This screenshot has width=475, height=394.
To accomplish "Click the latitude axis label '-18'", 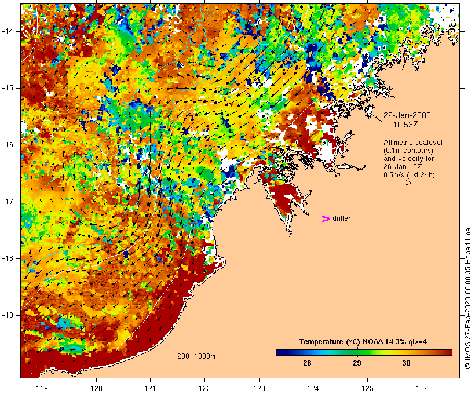I will pos(8,258).
